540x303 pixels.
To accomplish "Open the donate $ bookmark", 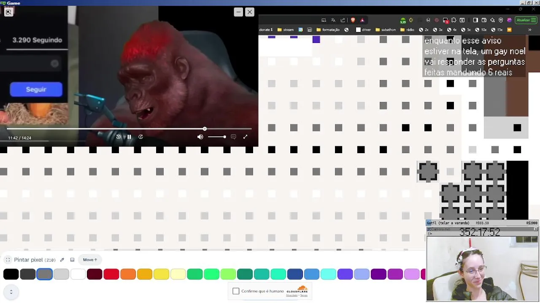I will [266, 30].
